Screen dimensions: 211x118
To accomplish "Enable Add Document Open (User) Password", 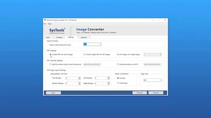I will tap(50, 64).
